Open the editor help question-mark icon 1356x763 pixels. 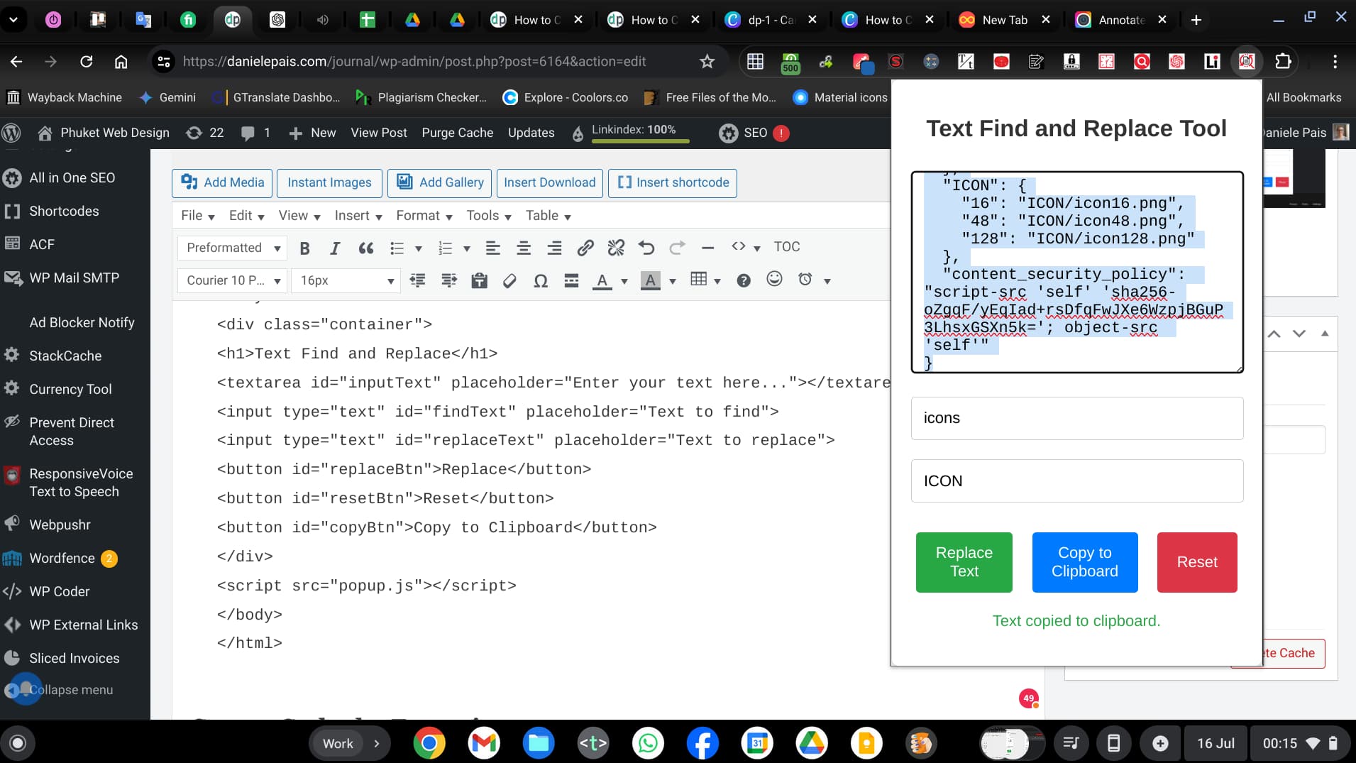pyautogui.click(x=744, y=281)
